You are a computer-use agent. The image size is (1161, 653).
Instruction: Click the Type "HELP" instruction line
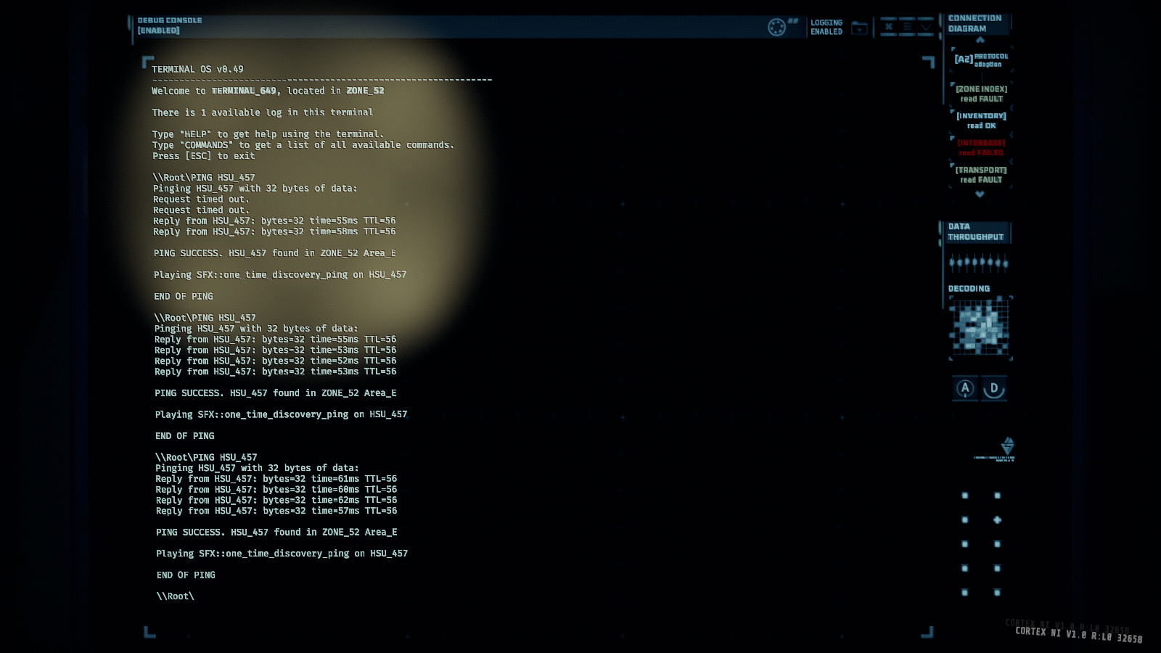(x=268, y=134)
